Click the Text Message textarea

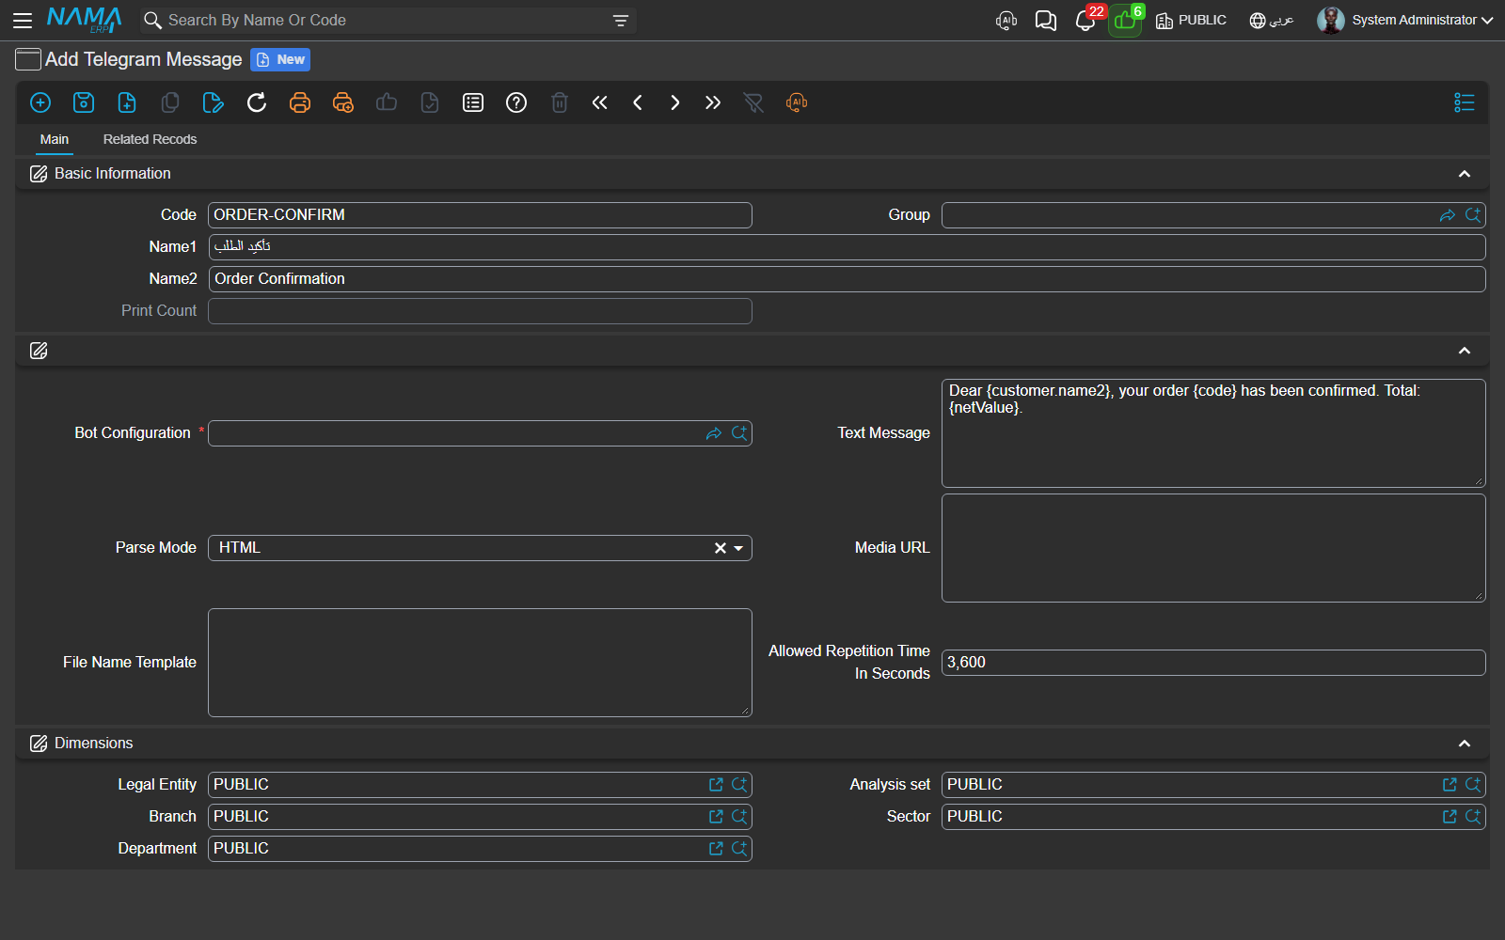coord(1213,433)
